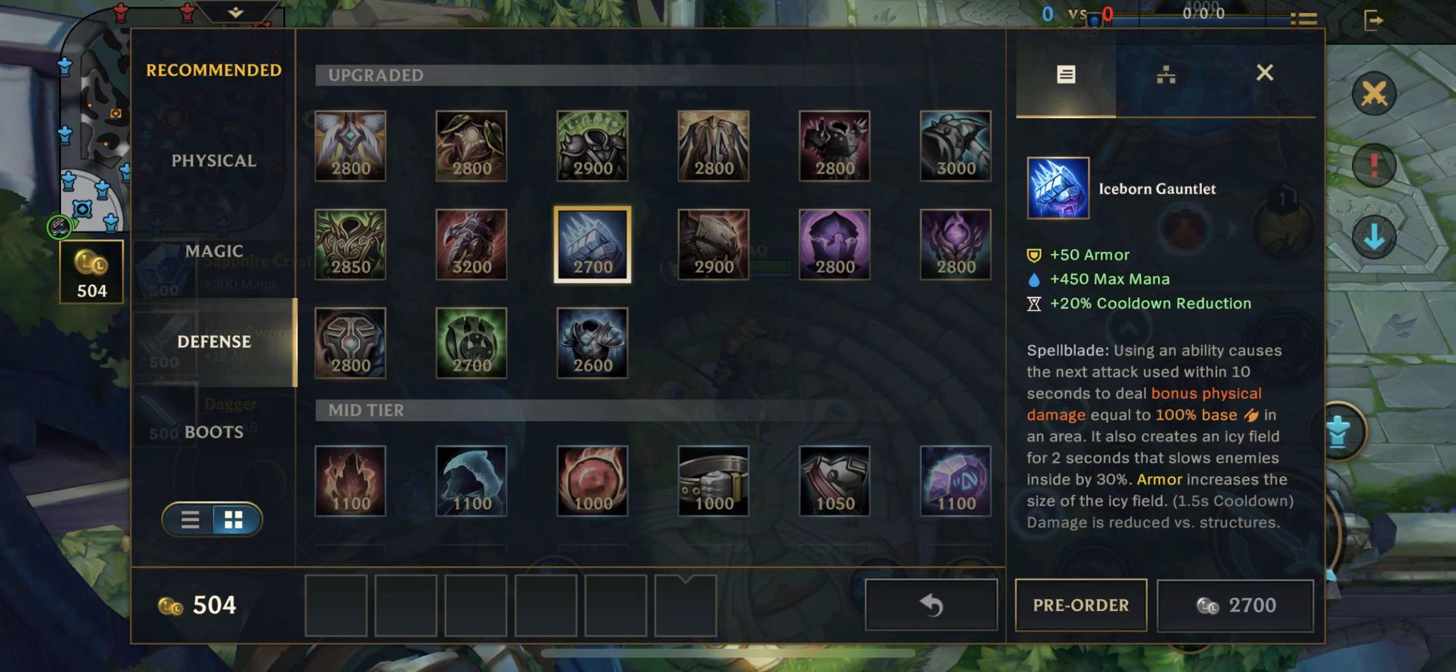Select the 3200 gold upgraded defense item

click(471, 245)
